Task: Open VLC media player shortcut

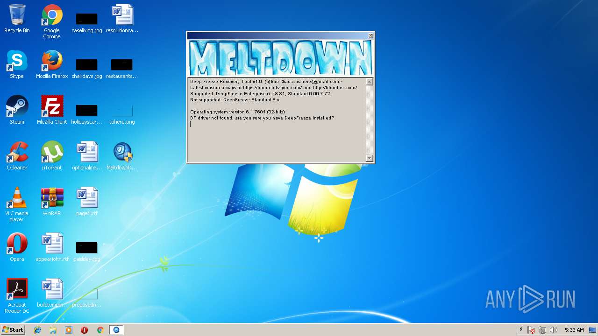Action: 17,204
